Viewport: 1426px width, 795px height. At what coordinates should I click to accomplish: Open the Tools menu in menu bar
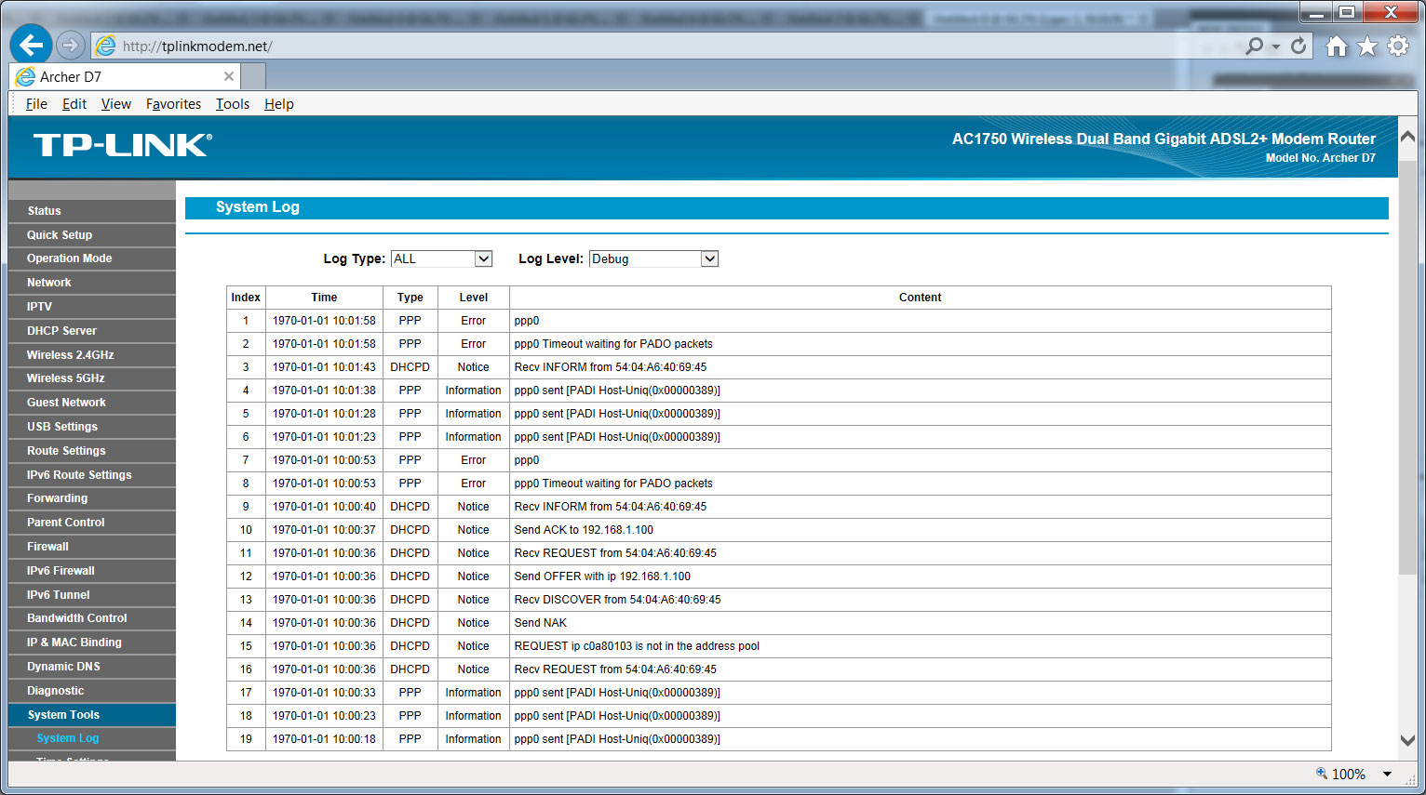(233, 104)
